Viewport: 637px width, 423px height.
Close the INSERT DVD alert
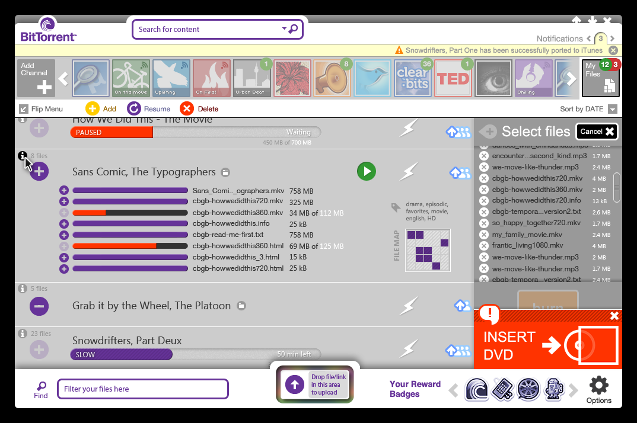[614, 316]
